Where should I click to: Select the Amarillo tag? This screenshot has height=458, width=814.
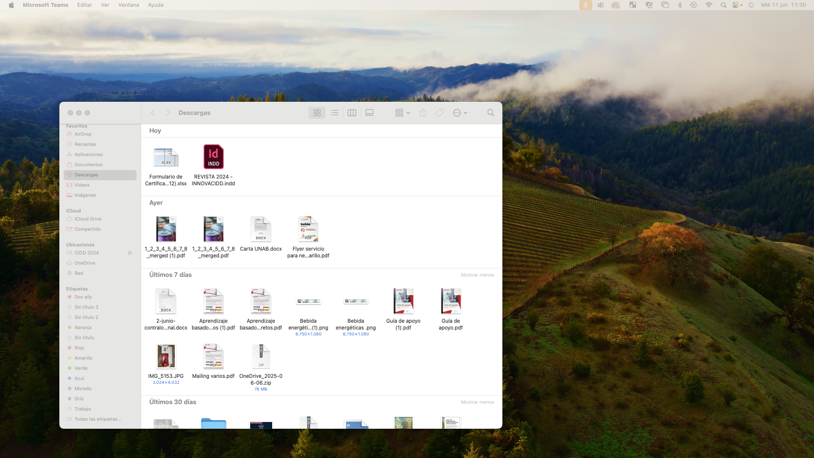point(100,358)
